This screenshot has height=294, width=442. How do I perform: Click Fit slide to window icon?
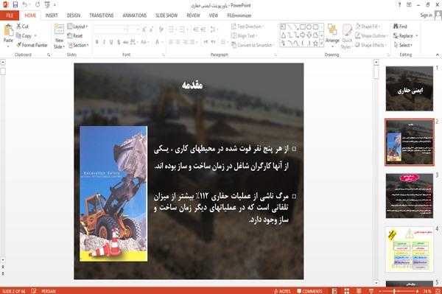(438, 291)
